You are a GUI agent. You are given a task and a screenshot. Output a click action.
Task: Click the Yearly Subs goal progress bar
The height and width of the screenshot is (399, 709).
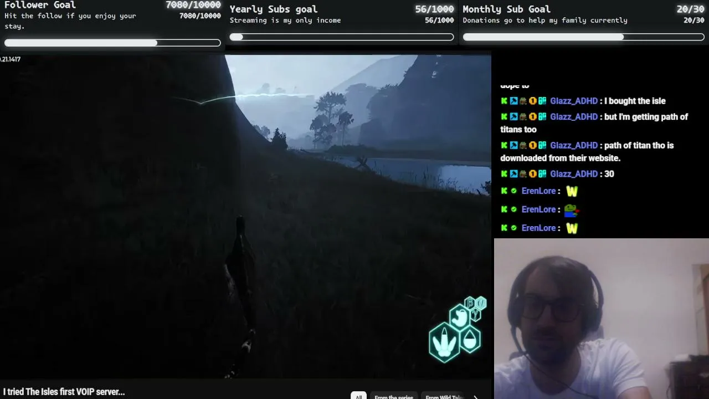342,37
